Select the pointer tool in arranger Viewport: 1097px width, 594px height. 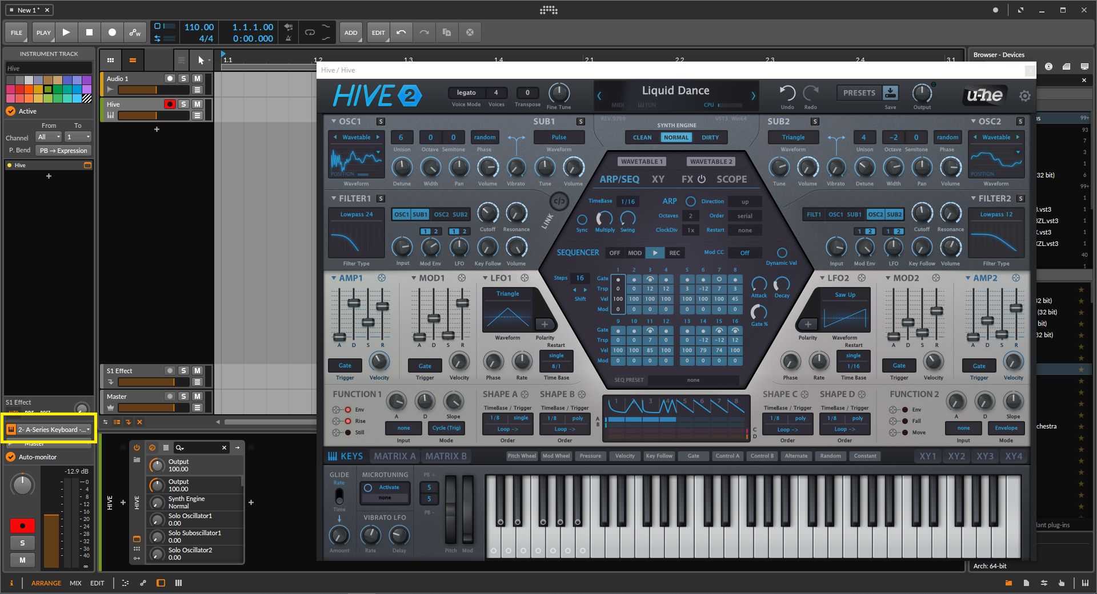point(201,60)
